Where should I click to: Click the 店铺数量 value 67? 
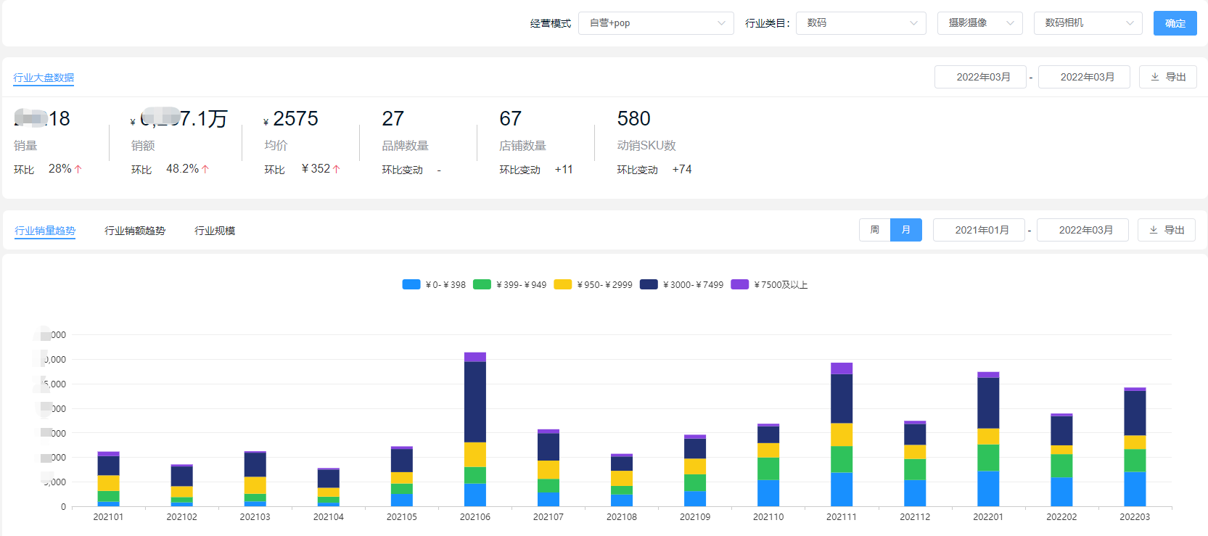click(x=510, y=119)
